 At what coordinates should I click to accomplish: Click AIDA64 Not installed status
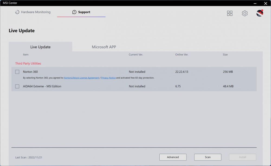click(137, 86)
